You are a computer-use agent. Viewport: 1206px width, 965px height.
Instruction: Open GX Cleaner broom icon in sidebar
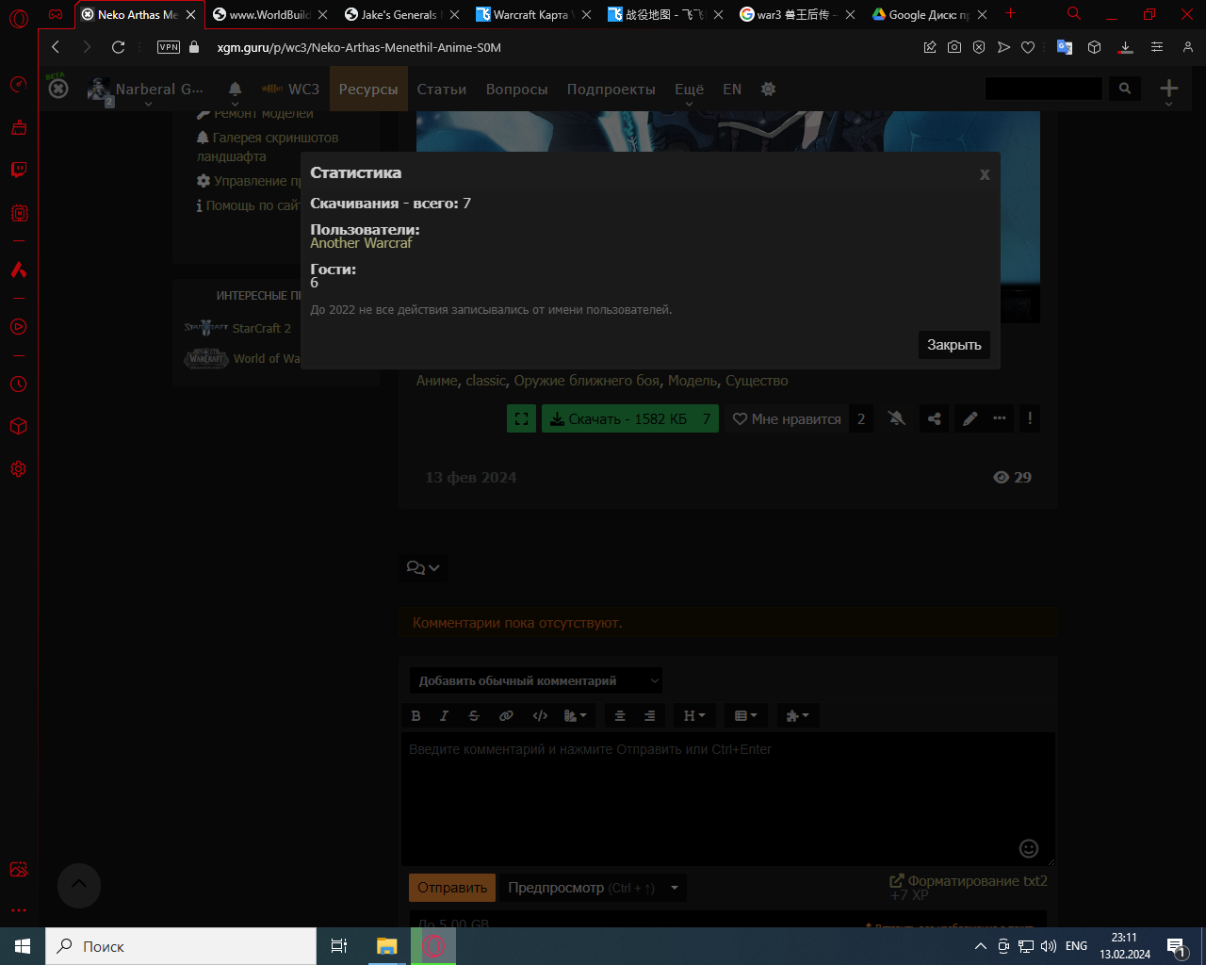coord(19,127)
